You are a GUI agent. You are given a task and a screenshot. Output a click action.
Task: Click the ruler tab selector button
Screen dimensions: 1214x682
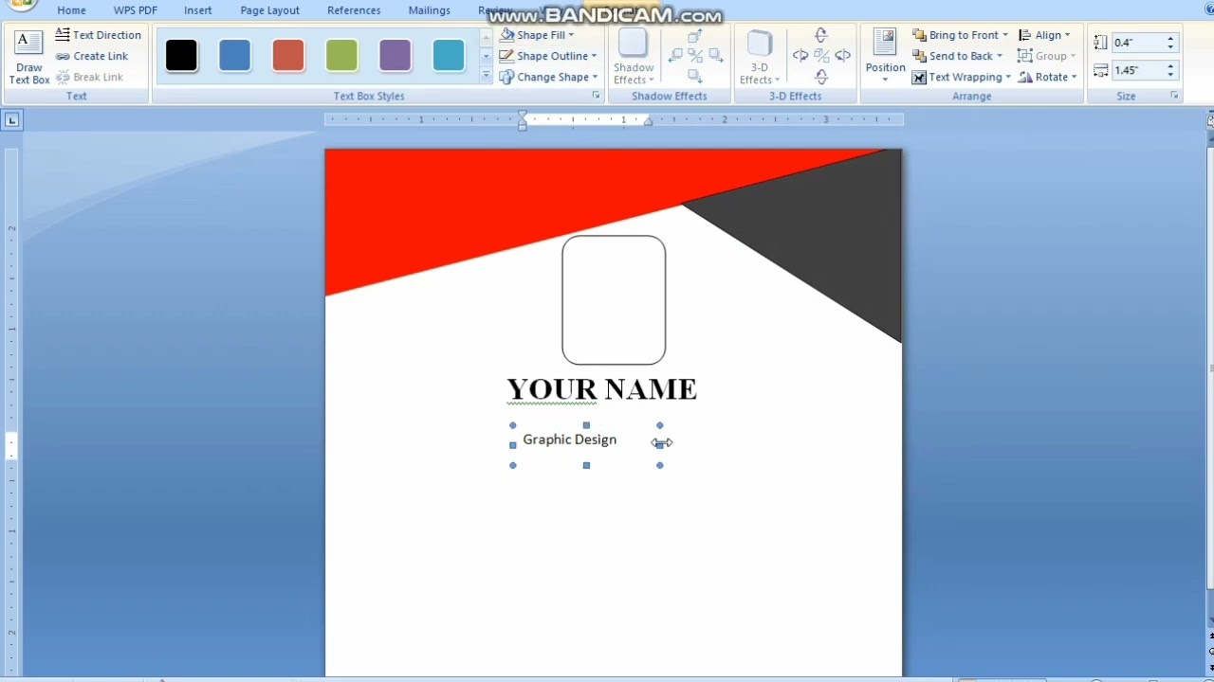pyautogui.click(x=11, y=119)
